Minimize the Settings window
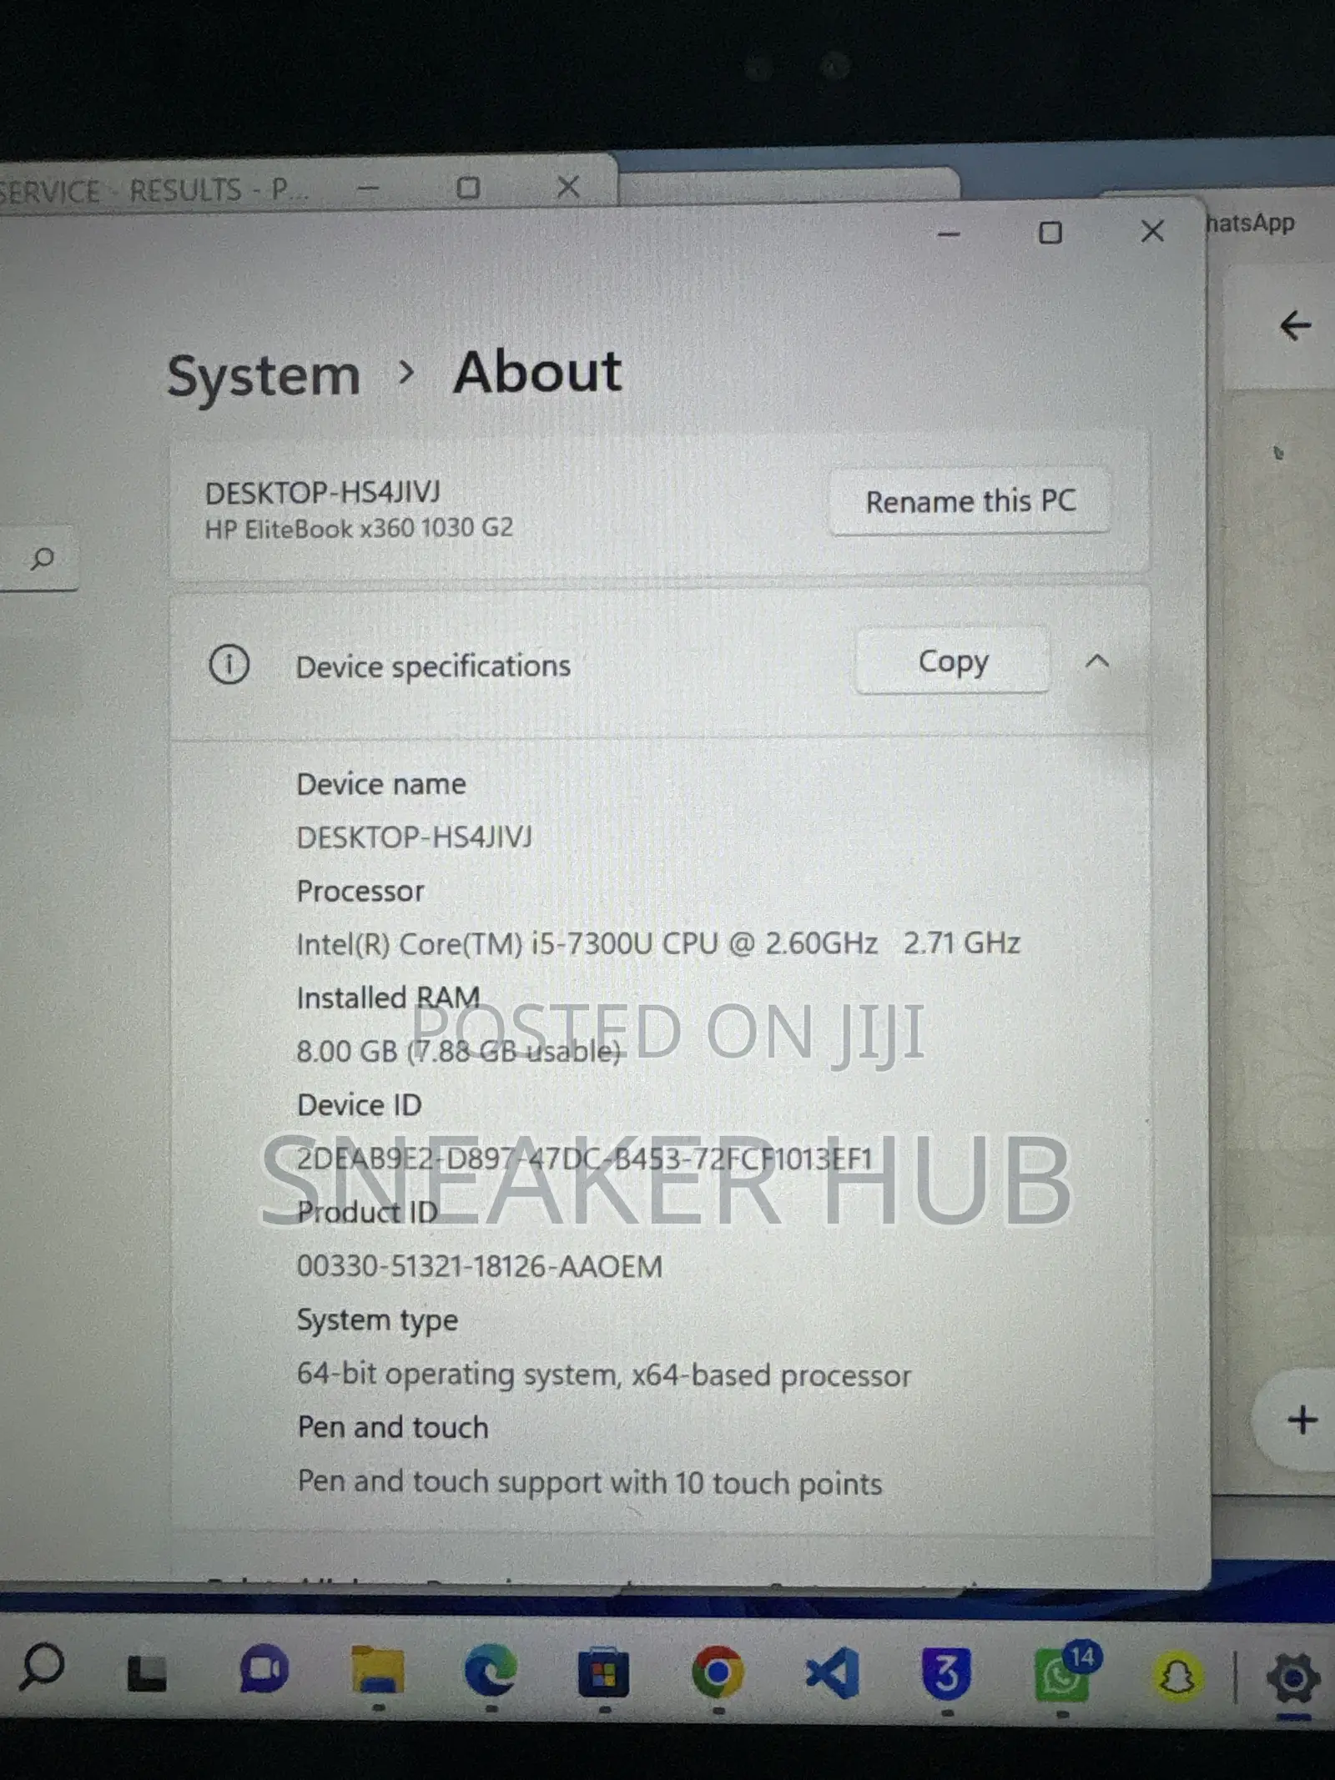The image size is (1335, 1780). 949,234
